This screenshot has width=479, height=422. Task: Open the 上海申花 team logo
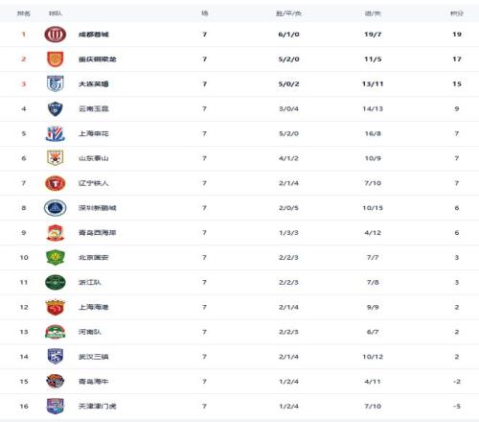[56, 133]
